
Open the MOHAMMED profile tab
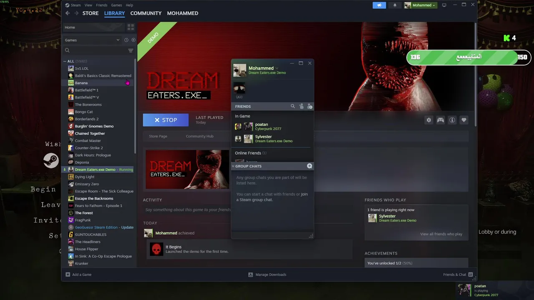182,13
